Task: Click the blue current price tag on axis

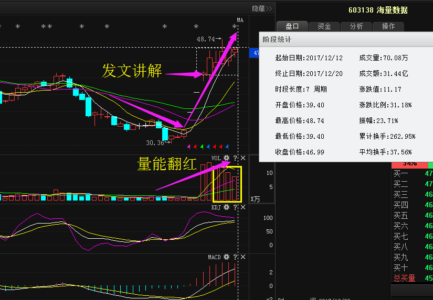Action: click(254, 52)
